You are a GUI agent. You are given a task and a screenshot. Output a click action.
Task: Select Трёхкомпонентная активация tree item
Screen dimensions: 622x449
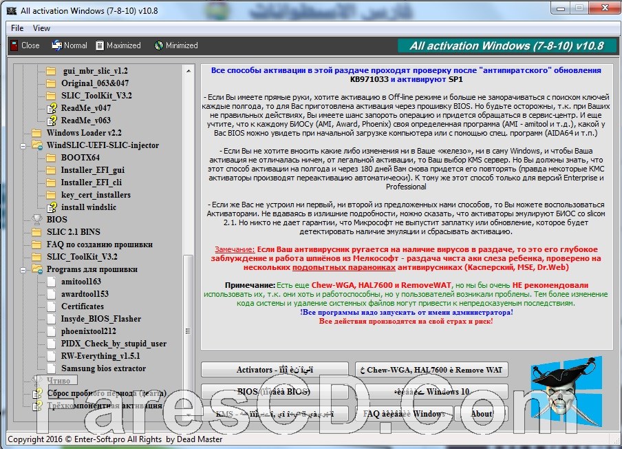105,406
